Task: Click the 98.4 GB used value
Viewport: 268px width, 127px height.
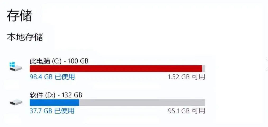Action: click(41, 77)
